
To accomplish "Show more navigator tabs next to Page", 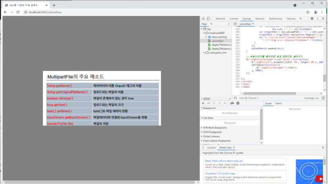I will [211, 24].
